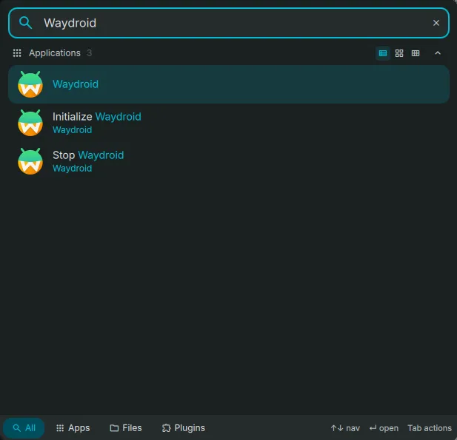Click into the Waydroid search field

(x=222, y=23)
